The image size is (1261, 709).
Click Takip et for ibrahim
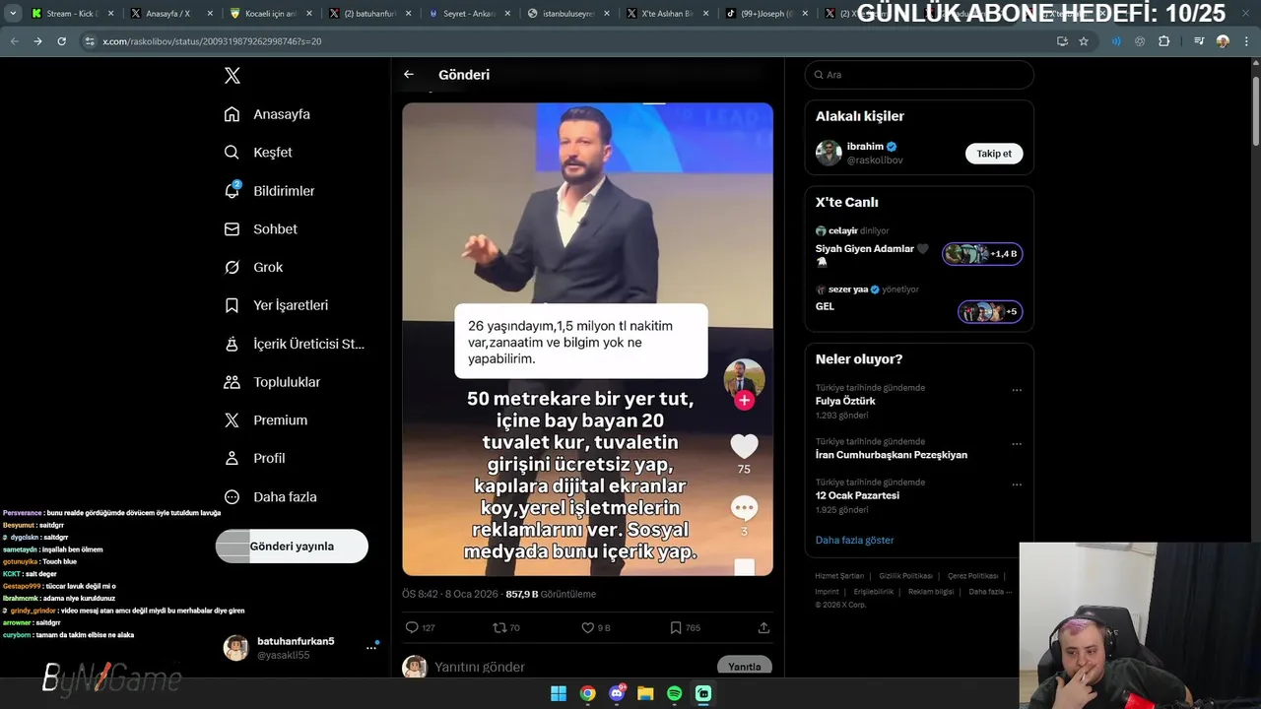click(994, 154)
